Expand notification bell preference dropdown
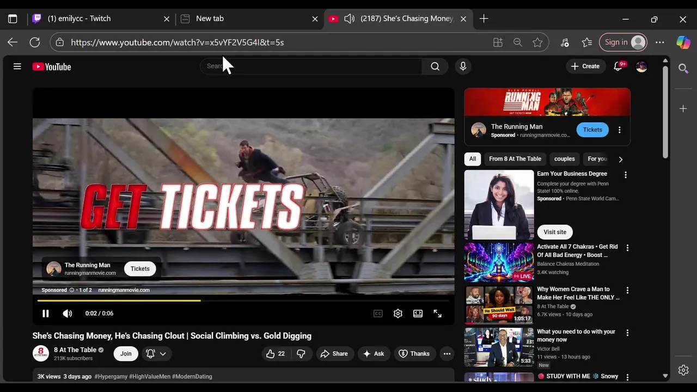697x392 pixels. coord(156,354)
